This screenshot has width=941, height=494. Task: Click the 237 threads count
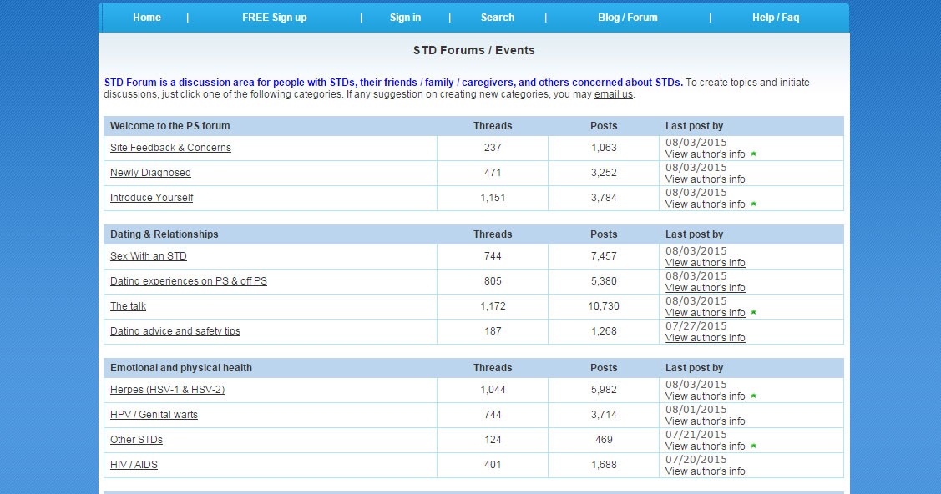pos(493,148)
